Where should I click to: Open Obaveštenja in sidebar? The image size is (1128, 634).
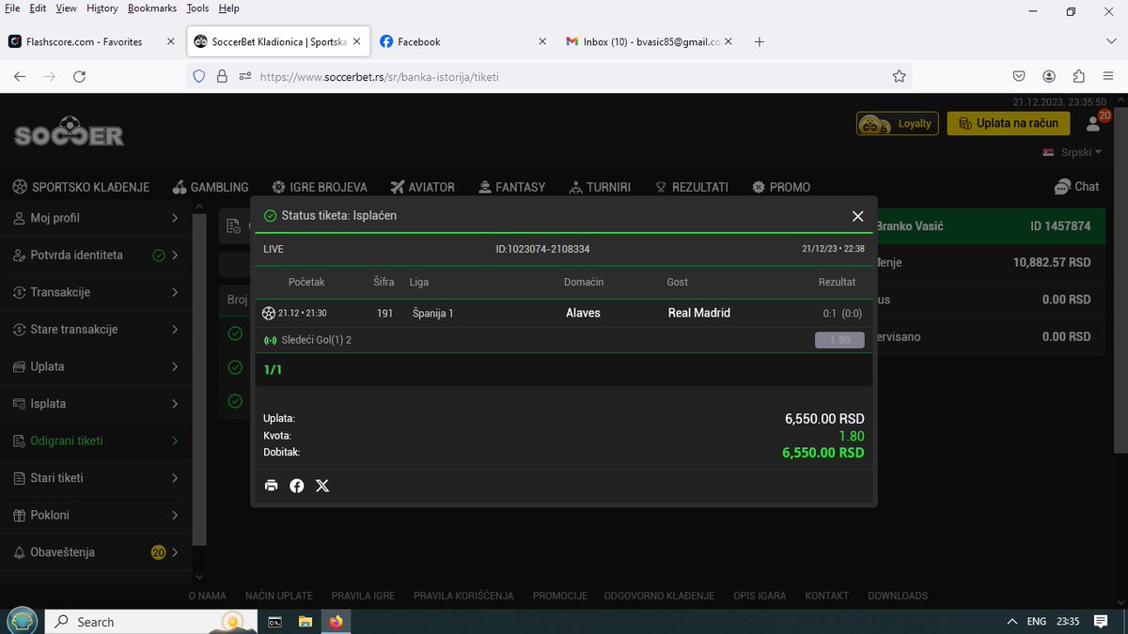(96, 552)
